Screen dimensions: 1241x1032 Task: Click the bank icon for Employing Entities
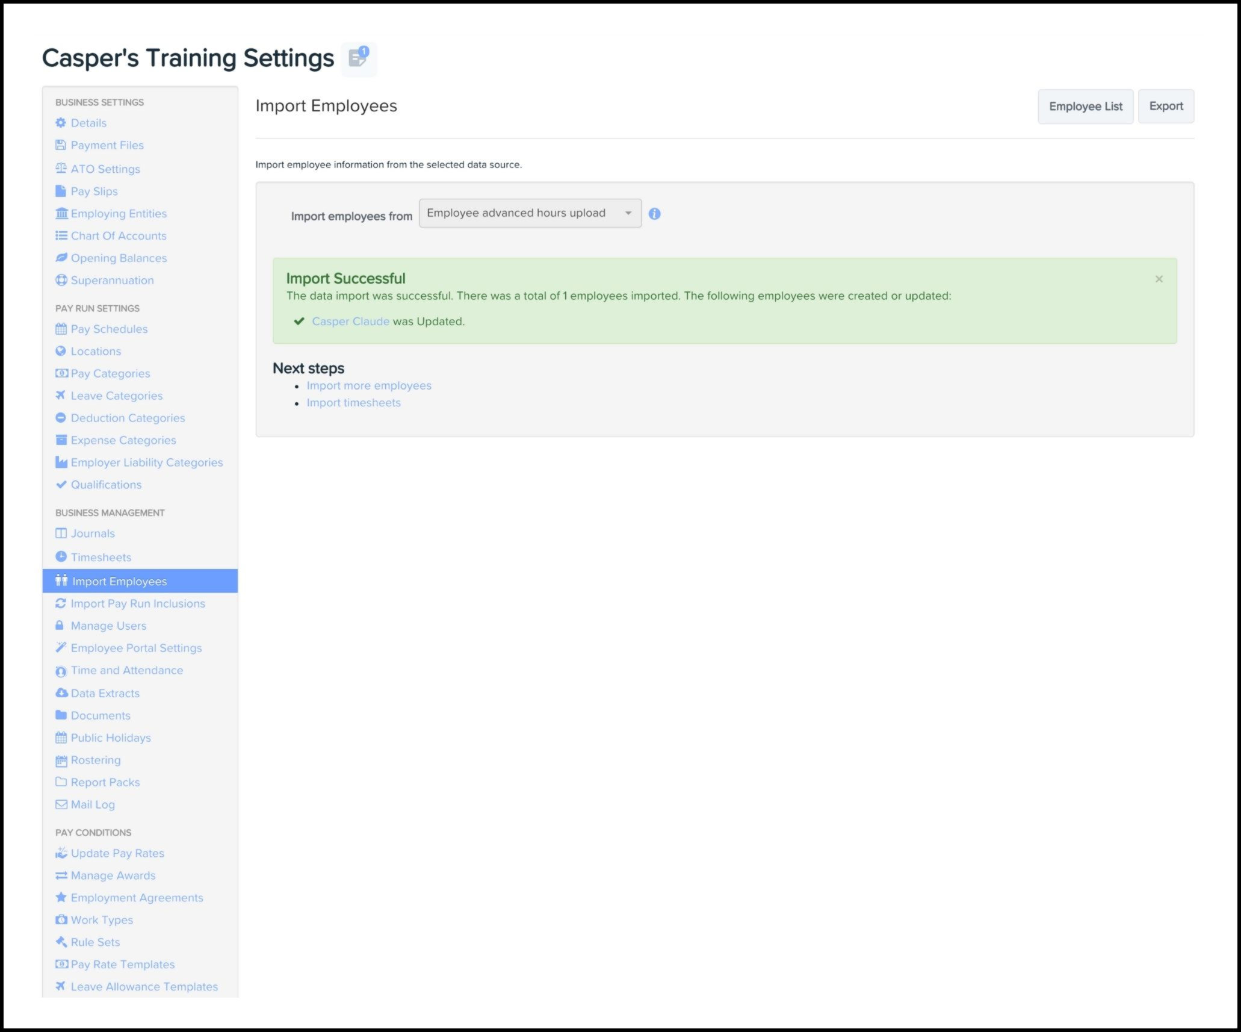[x=61, y=213]
